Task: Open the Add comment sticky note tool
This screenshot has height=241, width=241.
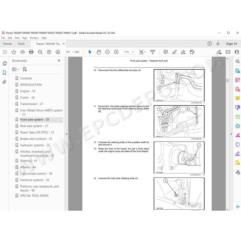Action: click(166, 52)
